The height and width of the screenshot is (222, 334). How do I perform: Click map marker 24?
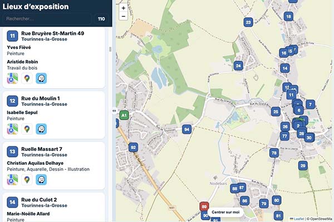[x=238, y=66]
